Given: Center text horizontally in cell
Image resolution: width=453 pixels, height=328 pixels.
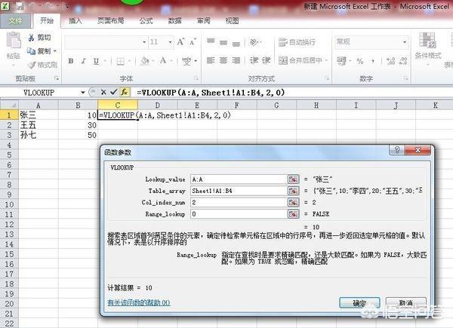Looking at the screenshot, I should pyautogui.click(x=223, y=60).
